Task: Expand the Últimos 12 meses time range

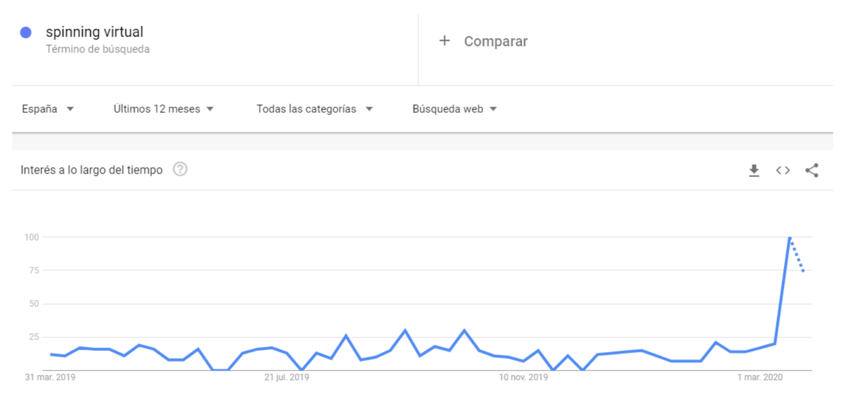Action: (163, 109)
